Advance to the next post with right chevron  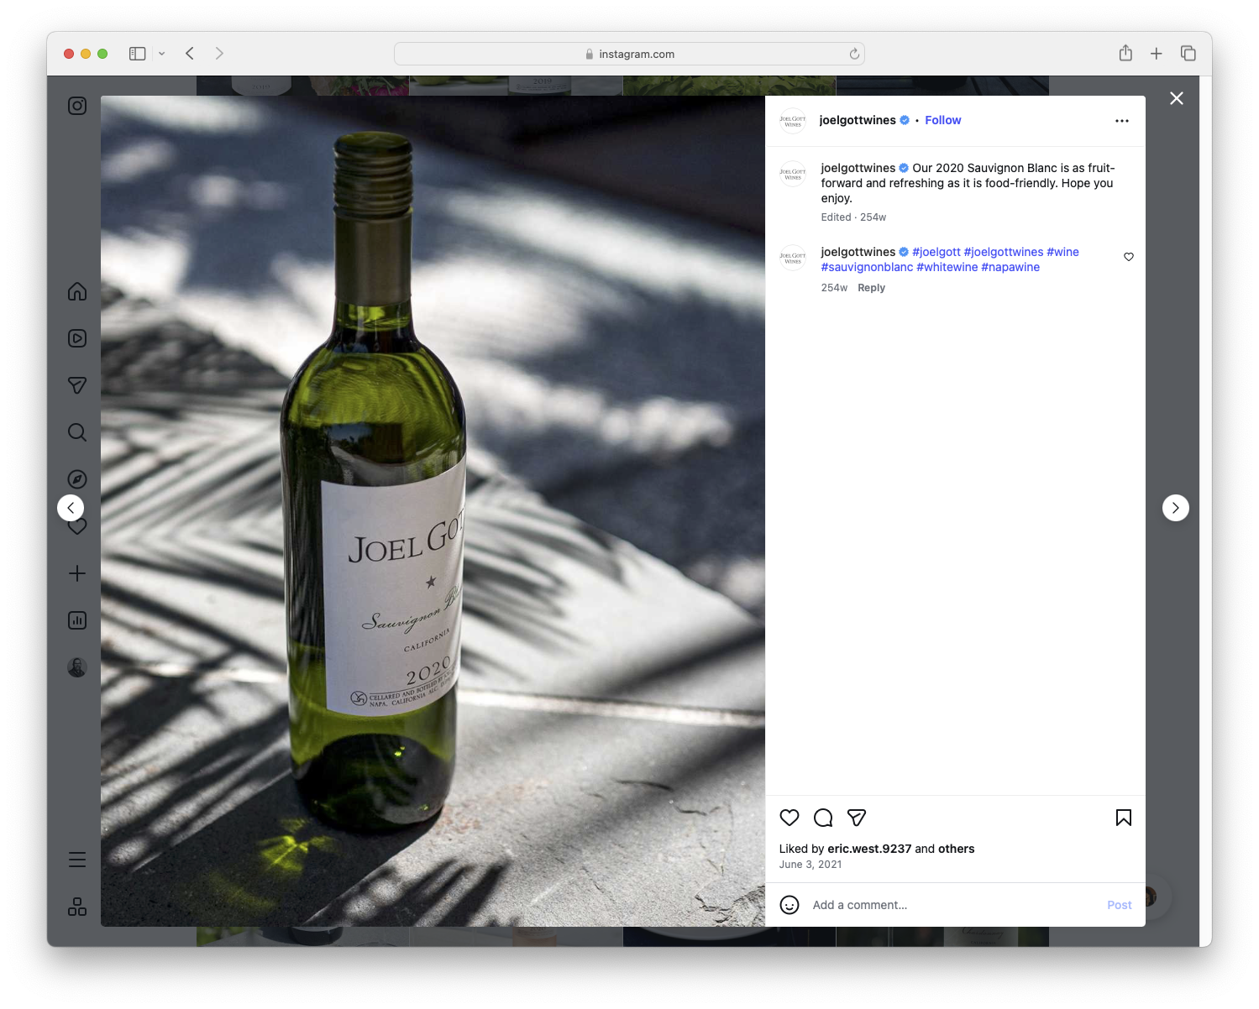coord(1175,508)
